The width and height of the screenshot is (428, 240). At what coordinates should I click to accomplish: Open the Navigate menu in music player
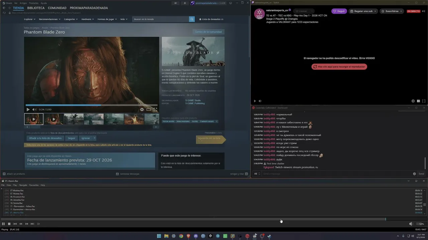pyautogui.click(x=23, y=185)
